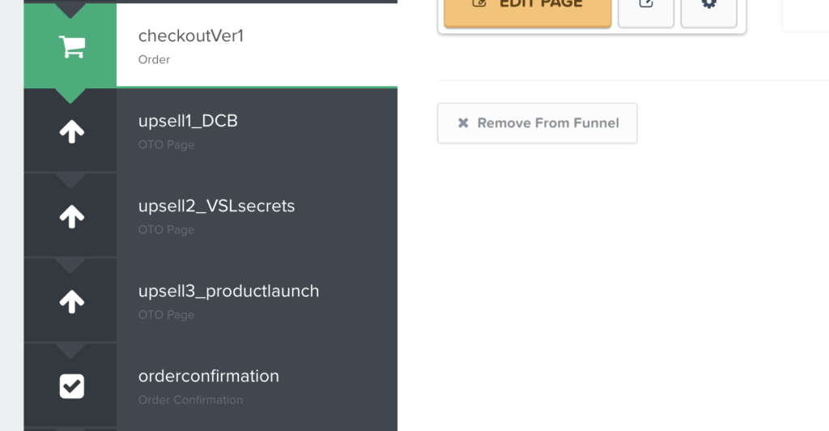Click the checkmark icon for orderconfirmation step

(72, 386)
